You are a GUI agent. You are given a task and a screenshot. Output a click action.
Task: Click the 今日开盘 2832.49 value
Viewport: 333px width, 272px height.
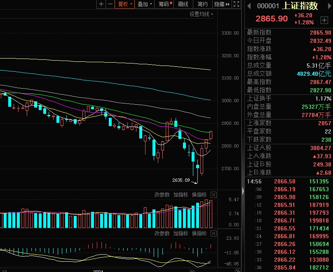[321, 41]
